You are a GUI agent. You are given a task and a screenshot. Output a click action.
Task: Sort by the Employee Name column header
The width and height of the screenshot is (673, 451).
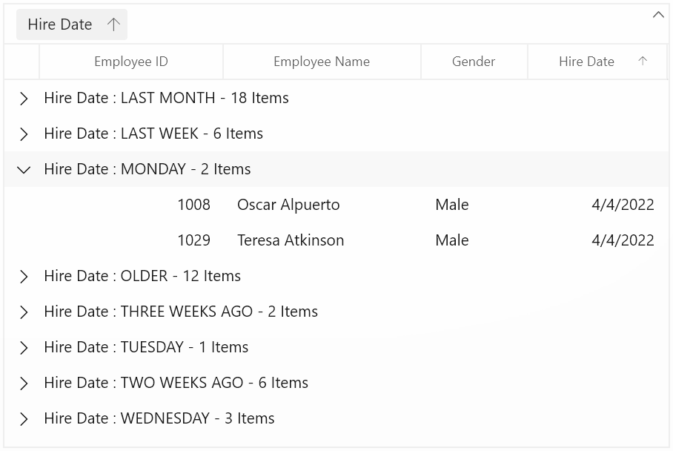point(322,62)
